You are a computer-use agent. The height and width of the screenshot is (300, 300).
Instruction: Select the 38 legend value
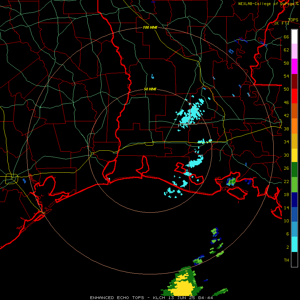point(286,129)
